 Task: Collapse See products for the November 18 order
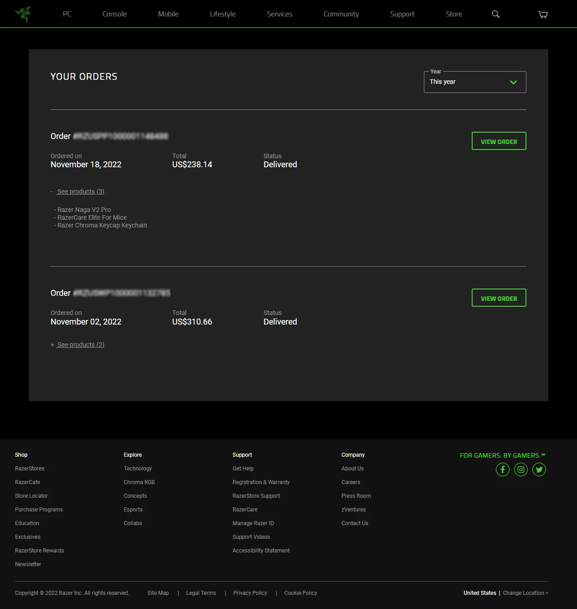pyautogui.click(x=80, y=191)
